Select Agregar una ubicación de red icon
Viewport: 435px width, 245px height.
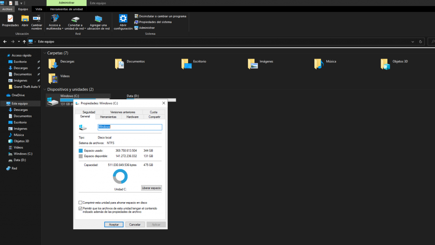click(x=99, y=19)
